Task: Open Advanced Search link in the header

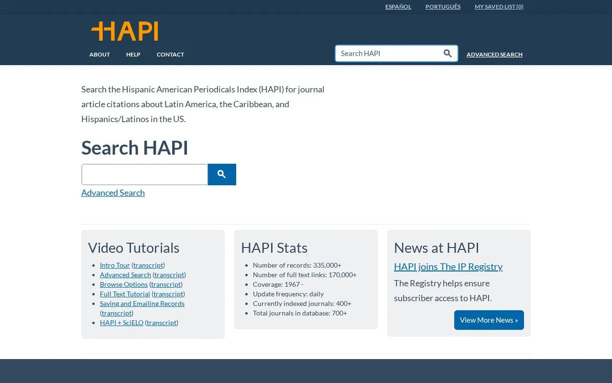Action: click(494, 55)
